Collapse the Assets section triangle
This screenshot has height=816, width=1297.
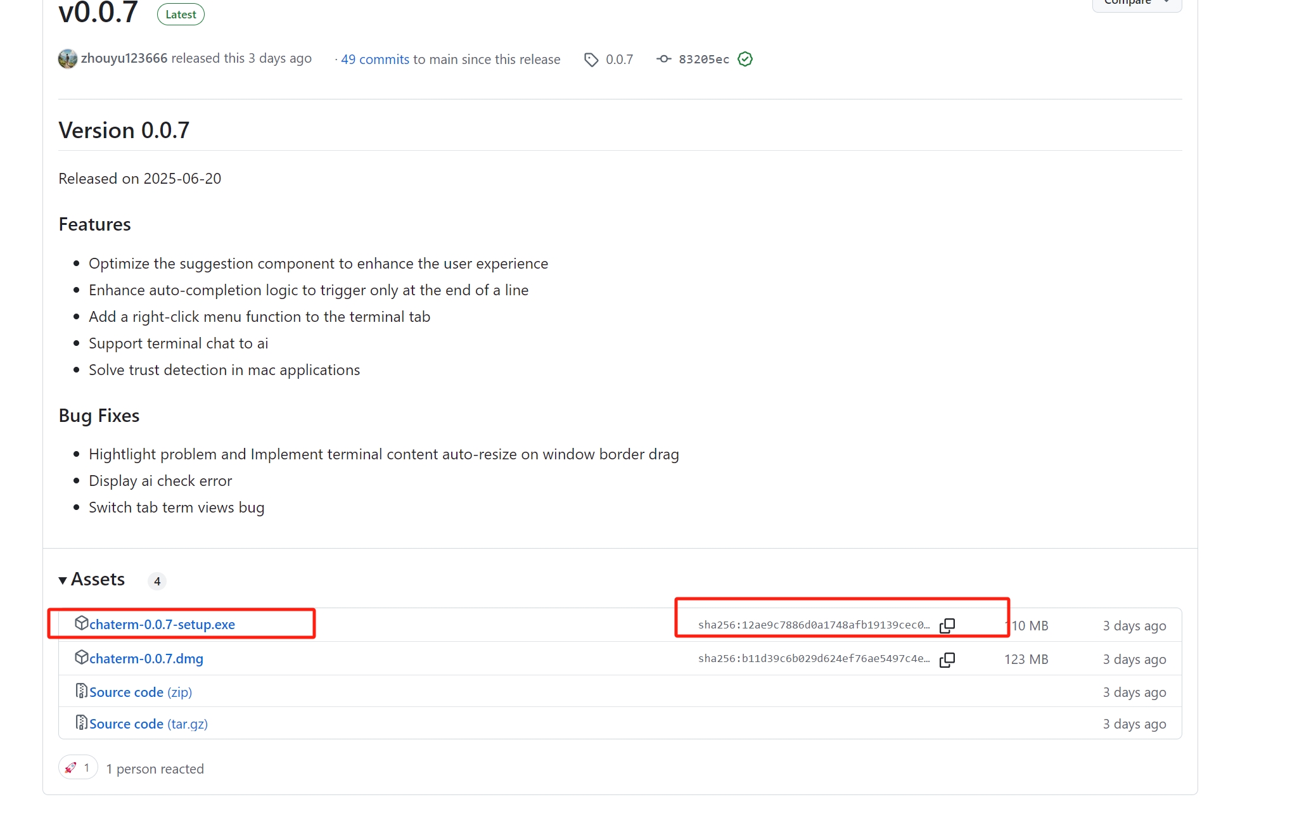[x=63, y=580]
